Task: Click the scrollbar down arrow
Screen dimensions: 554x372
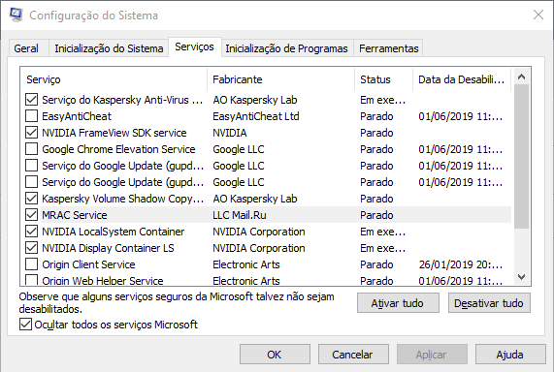Action: pos(521,277)
